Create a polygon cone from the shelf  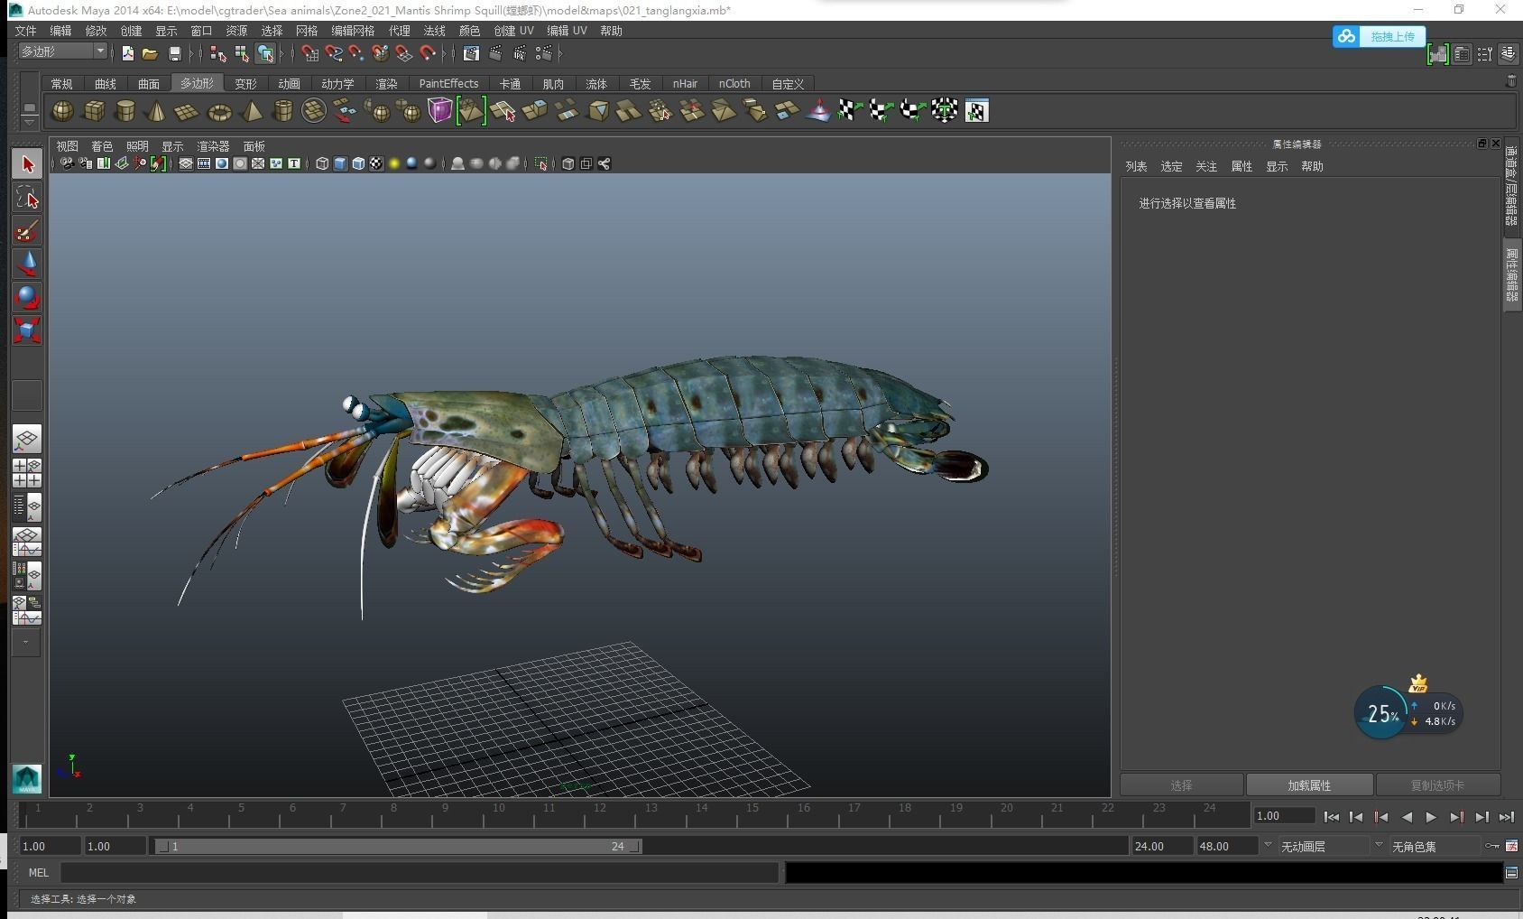click(156, 111)
